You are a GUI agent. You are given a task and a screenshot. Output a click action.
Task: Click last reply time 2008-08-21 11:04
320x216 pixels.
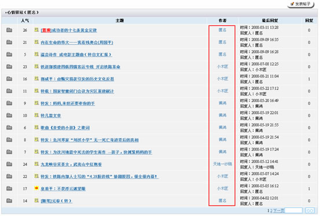click(265, 76)
